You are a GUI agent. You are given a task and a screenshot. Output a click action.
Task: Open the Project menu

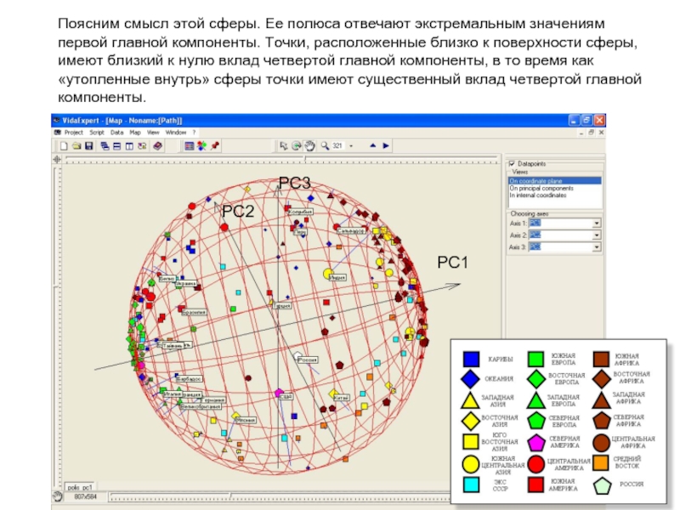(73, 133)
